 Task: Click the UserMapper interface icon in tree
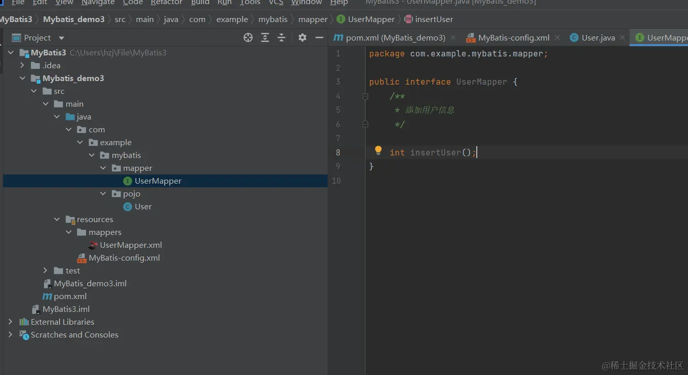click(x=128, y=181)
